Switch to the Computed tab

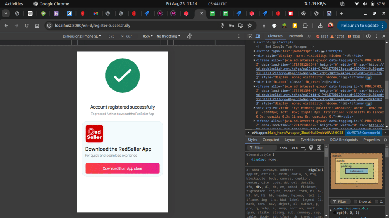tap(271, 140)
